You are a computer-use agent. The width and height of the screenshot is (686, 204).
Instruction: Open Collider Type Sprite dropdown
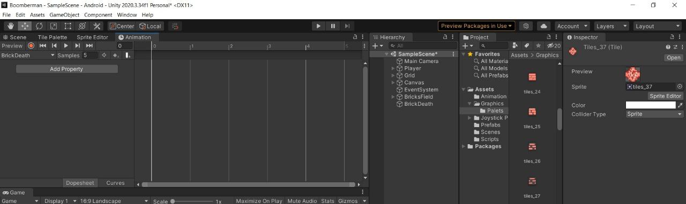tap(655, 114)
